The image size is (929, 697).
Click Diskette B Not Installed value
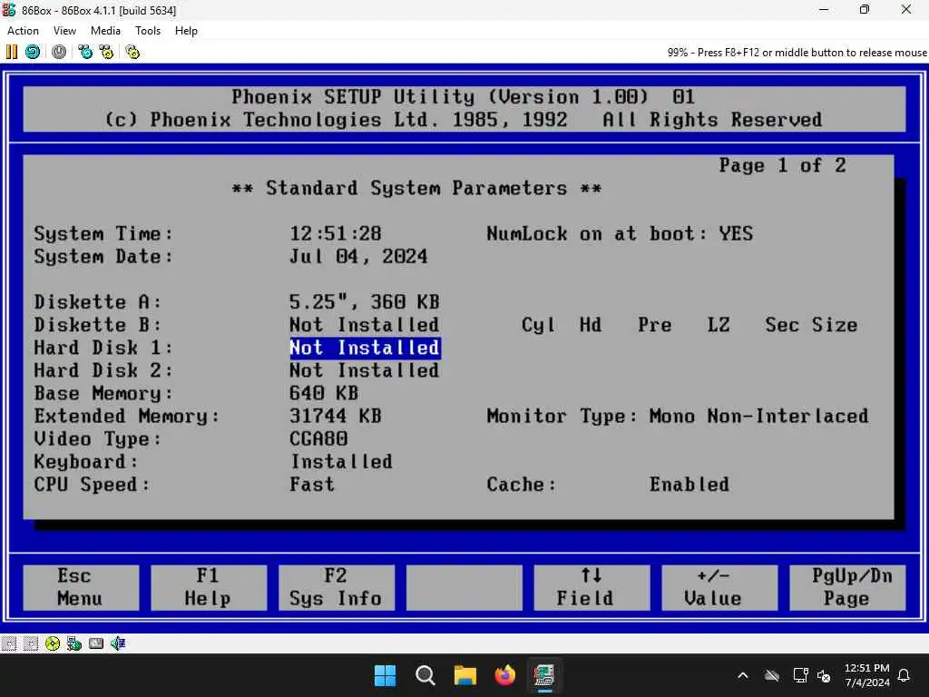pyautogui.click(x=365, y=325)
